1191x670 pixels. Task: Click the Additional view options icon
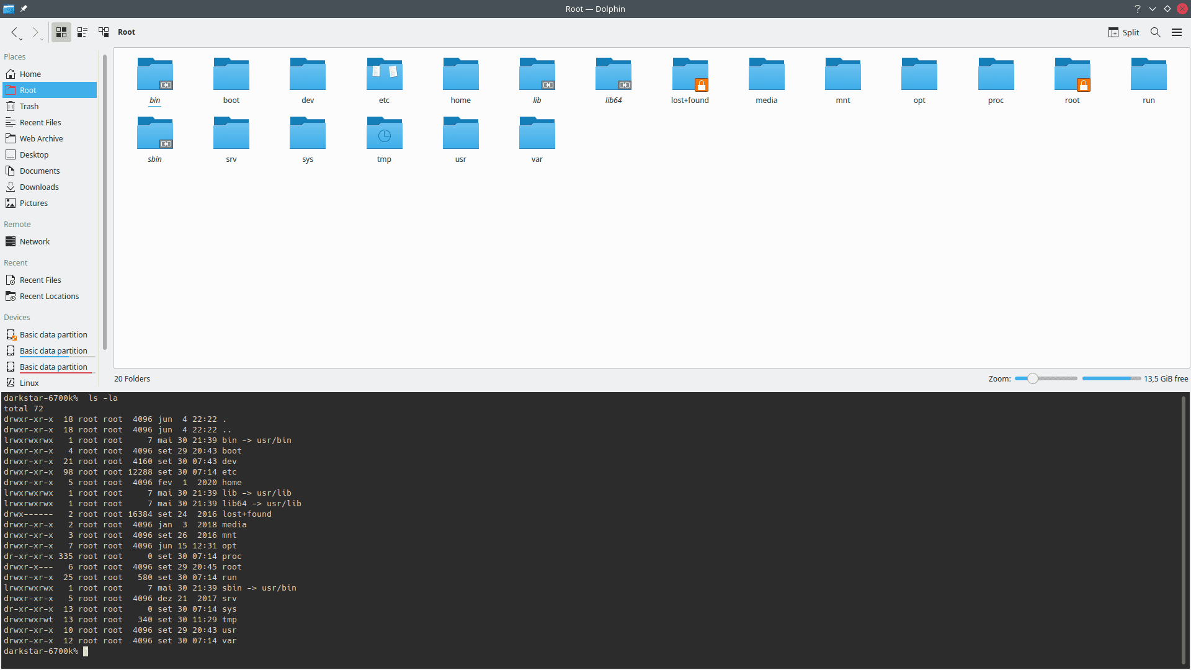(x=105, y=31)
